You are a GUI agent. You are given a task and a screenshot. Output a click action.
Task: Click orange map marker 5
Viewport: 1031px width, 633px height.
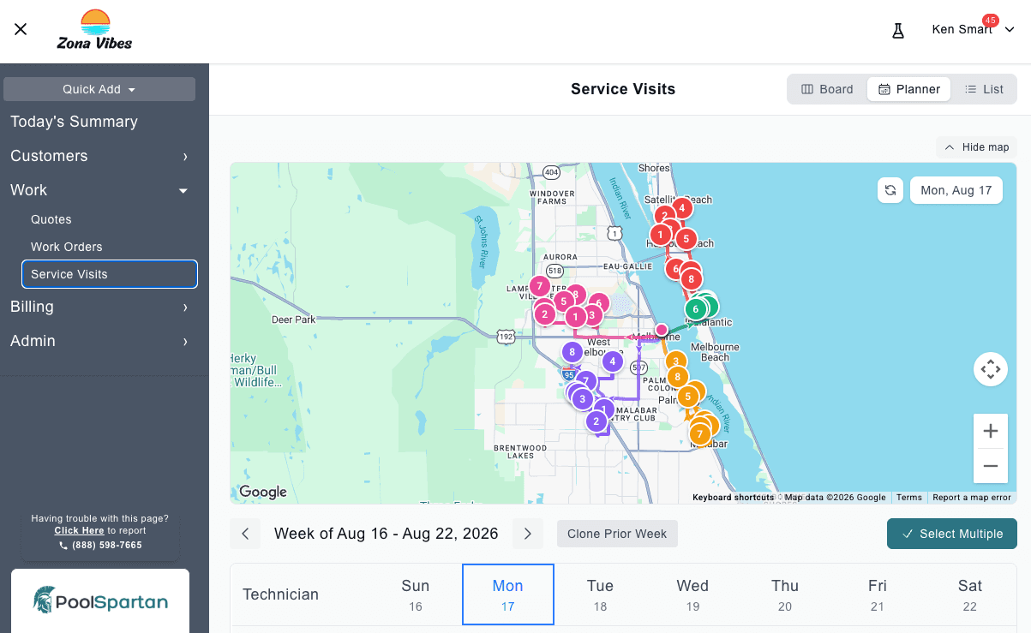[x=687, y=397]
